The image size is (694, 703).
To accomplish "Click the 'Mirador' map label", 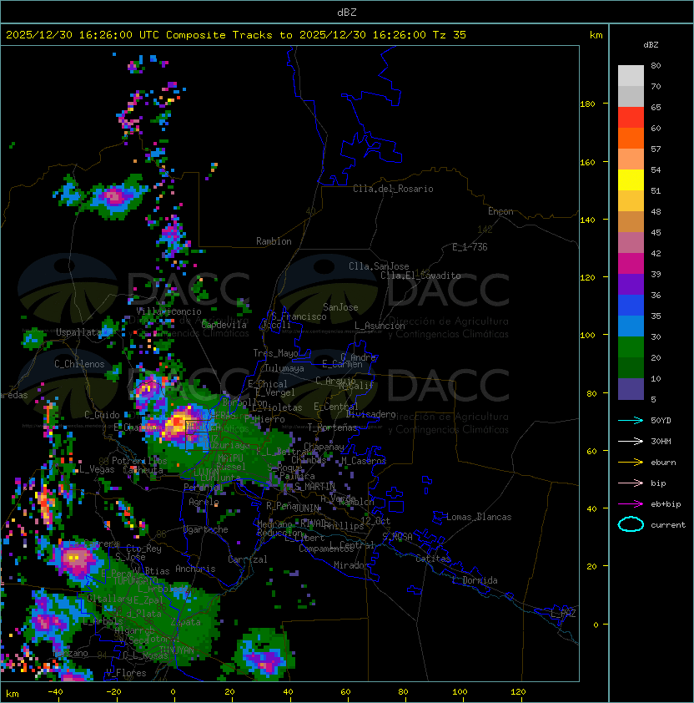I will tap(351, 565).
